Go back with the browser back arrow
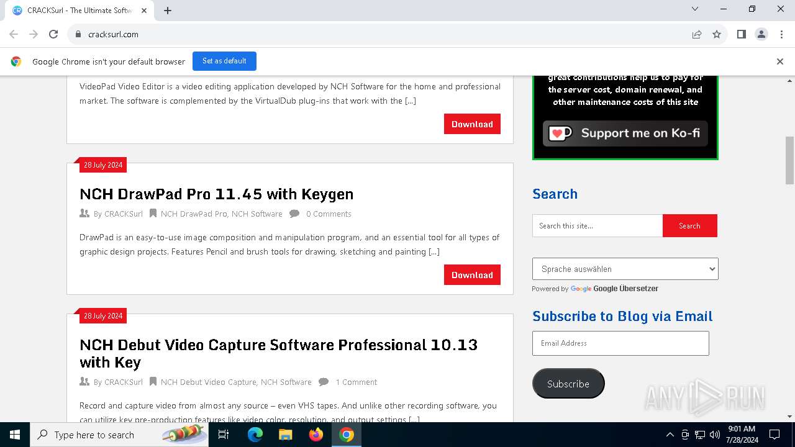 tap(14, 34)
